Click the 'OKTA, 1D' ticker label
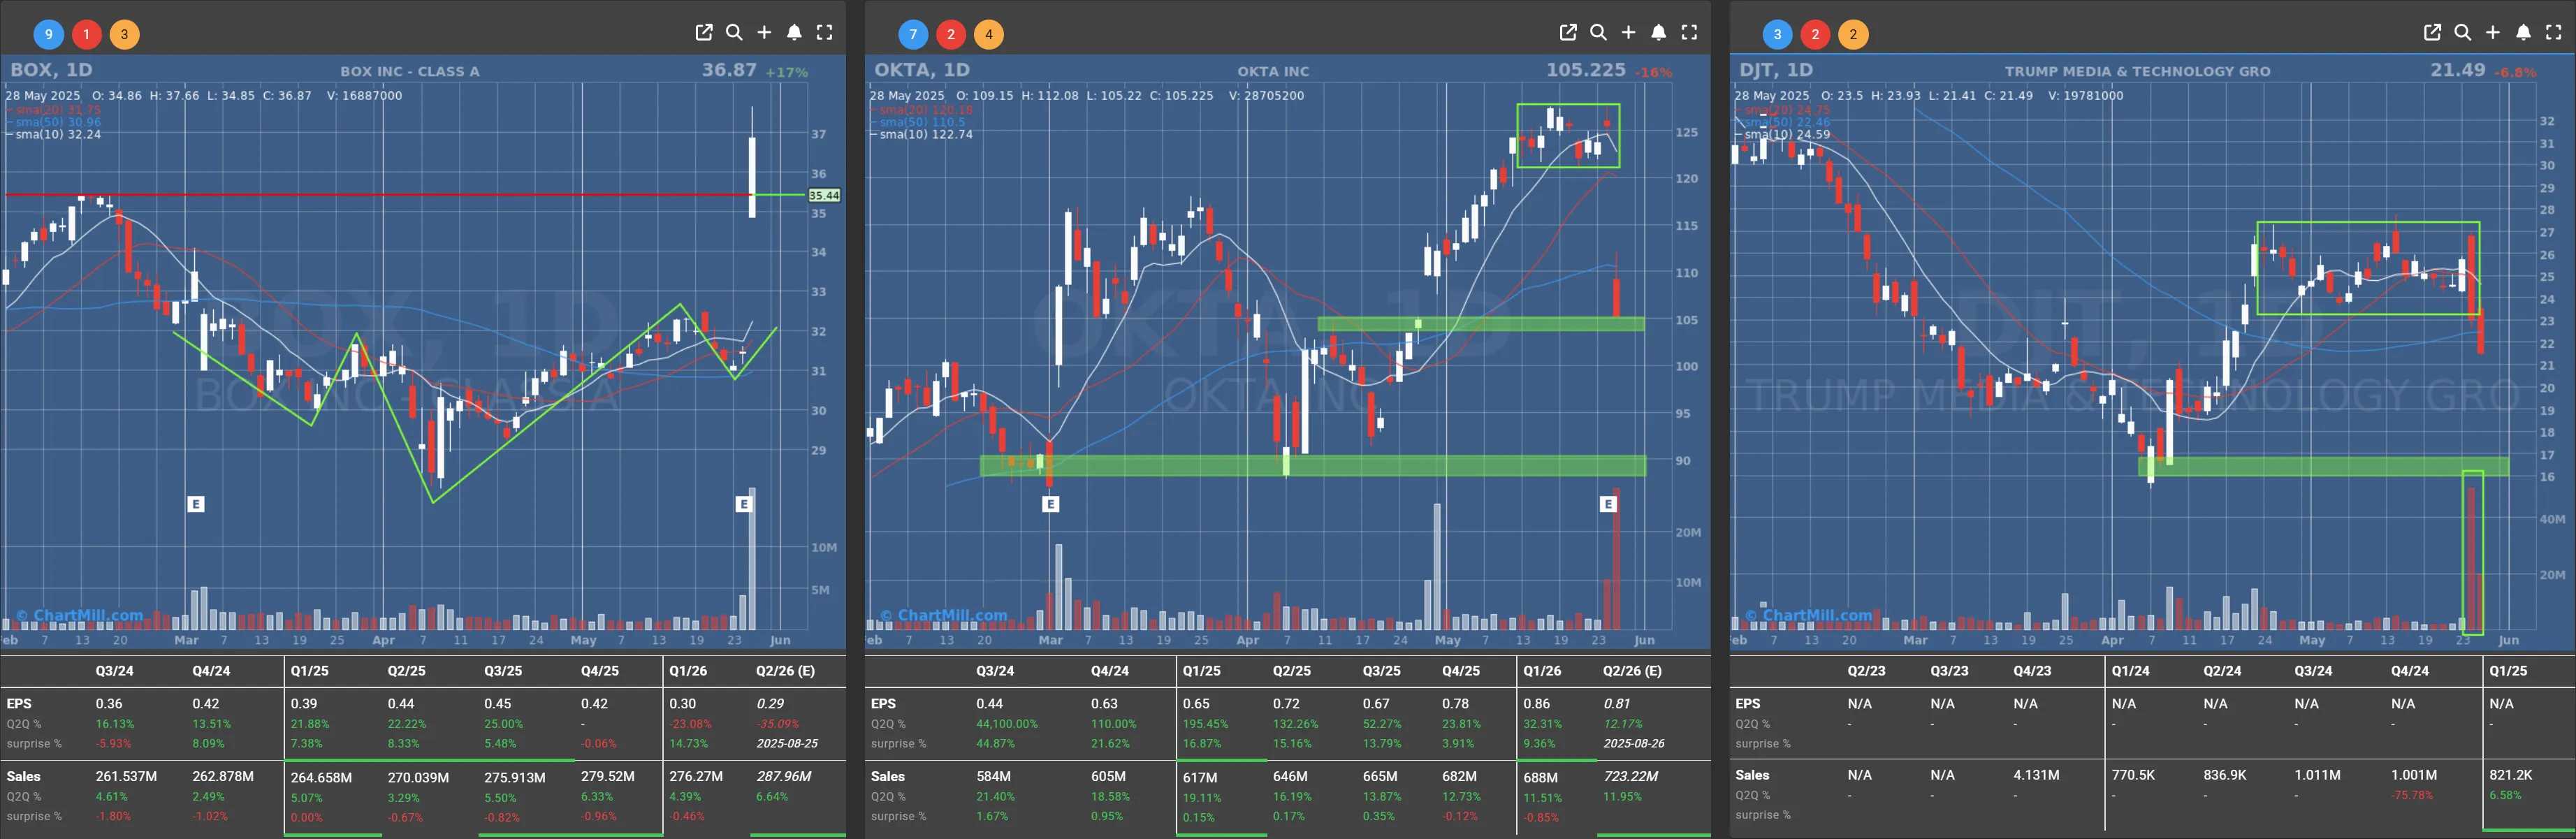The width and height of the screenshot is (2576, 839). (x=922, y=70)
